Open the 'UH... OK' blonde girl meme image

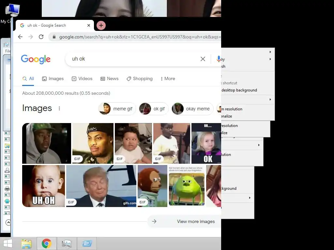pyautogui.click(x=206, y=143)
